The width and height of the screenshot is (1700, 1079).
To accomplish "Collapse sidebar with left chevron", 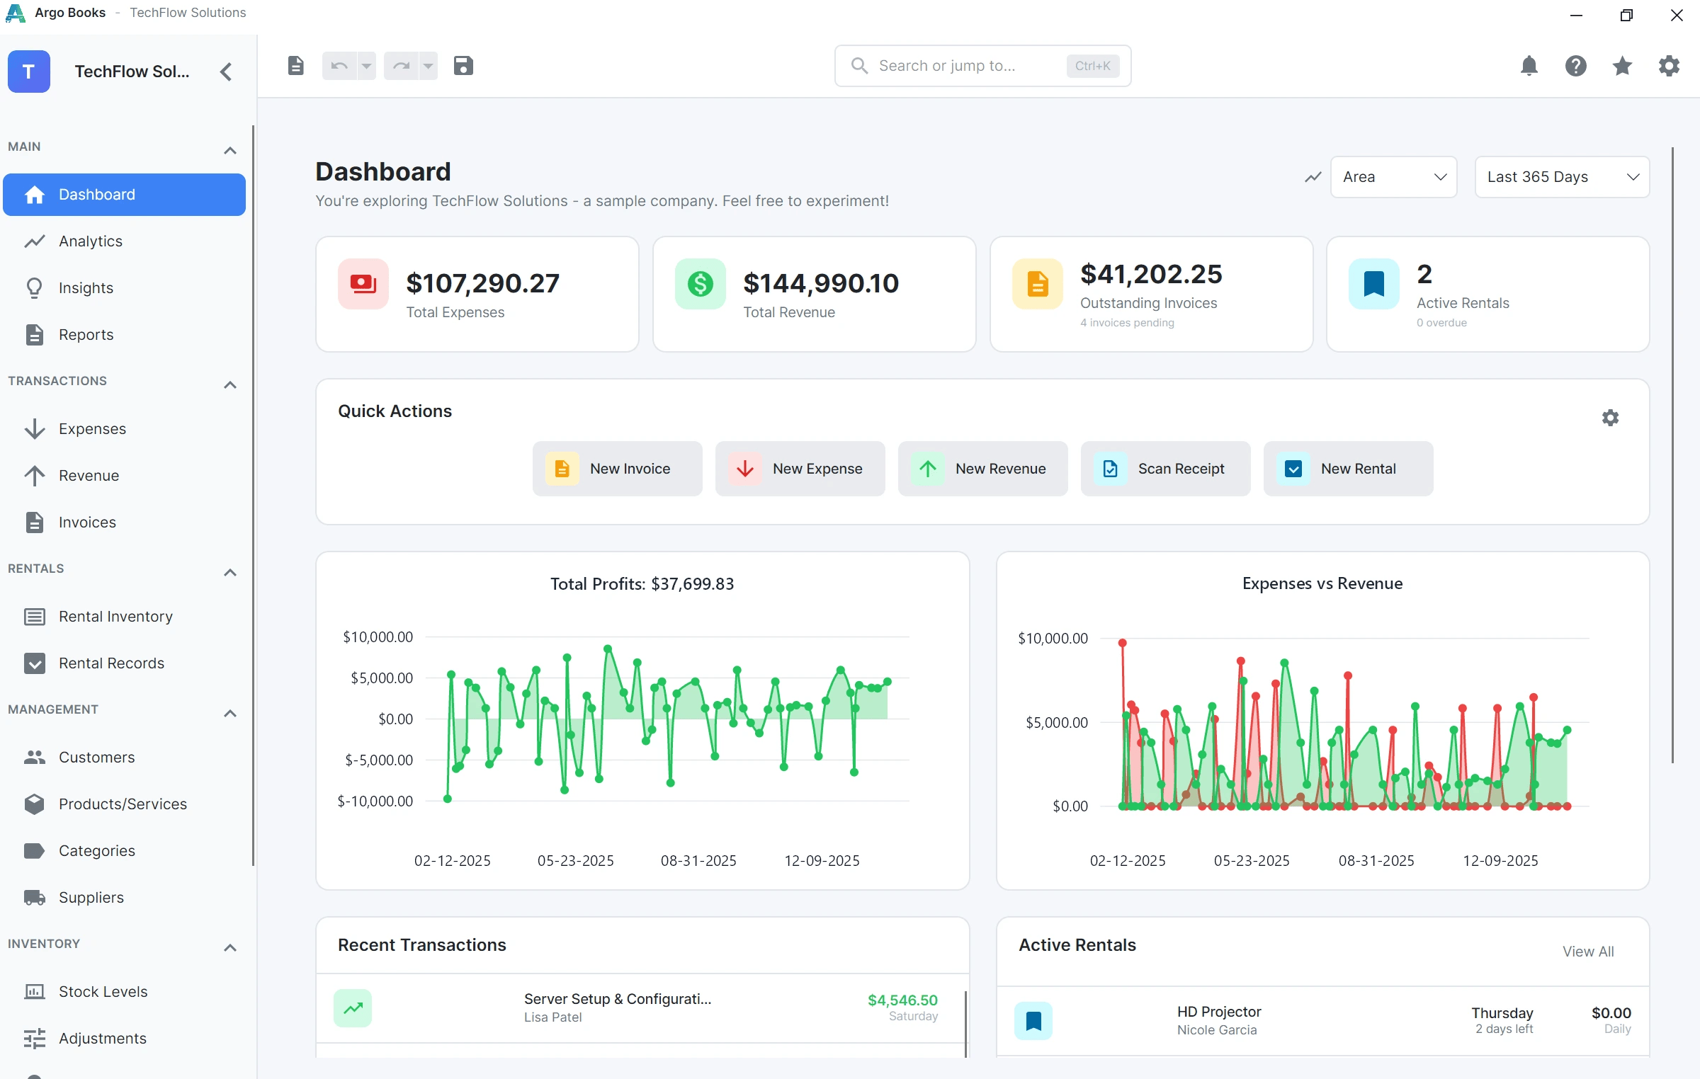I will coord(226,72).
